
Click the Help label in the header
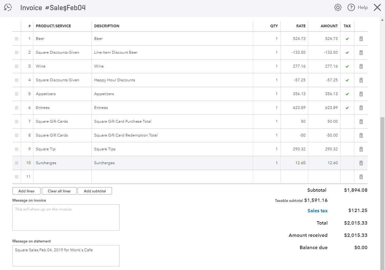coord(363,7)
